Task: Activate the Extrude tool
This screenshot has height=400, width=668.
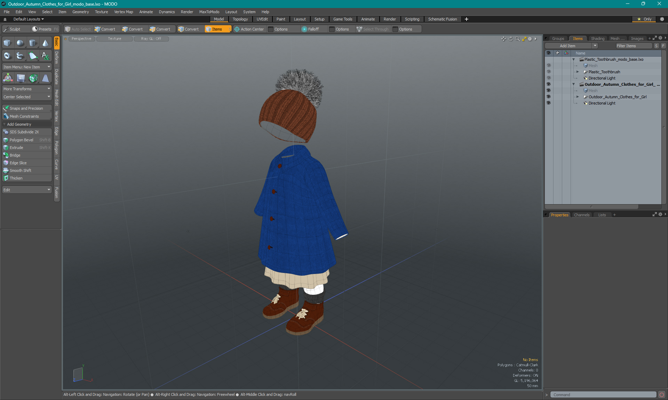Action: (27, 148)
